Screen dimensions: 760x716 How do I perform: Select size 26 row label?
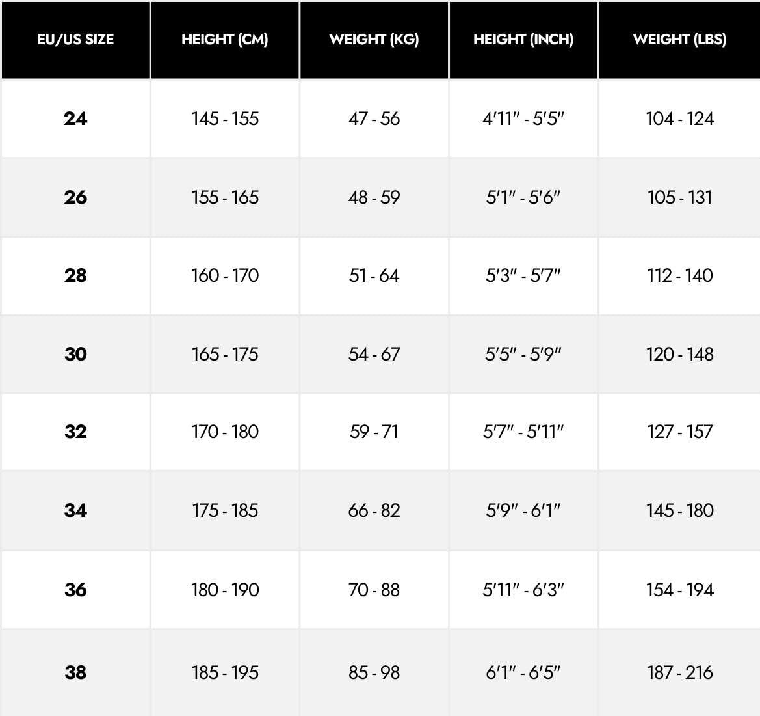(75, 197)
